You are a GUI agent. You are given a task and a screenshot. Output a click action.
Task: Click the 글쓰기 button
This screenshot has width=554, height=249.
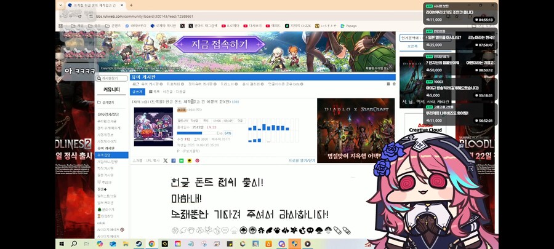138,92
